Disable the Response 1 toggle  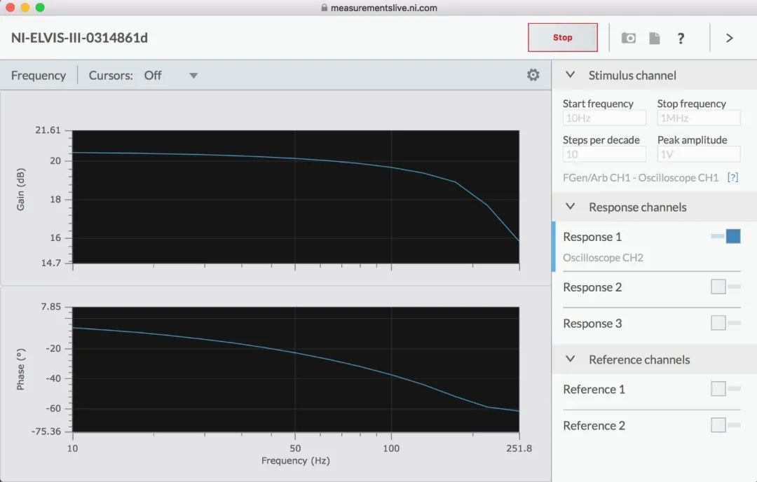[726, 236]
